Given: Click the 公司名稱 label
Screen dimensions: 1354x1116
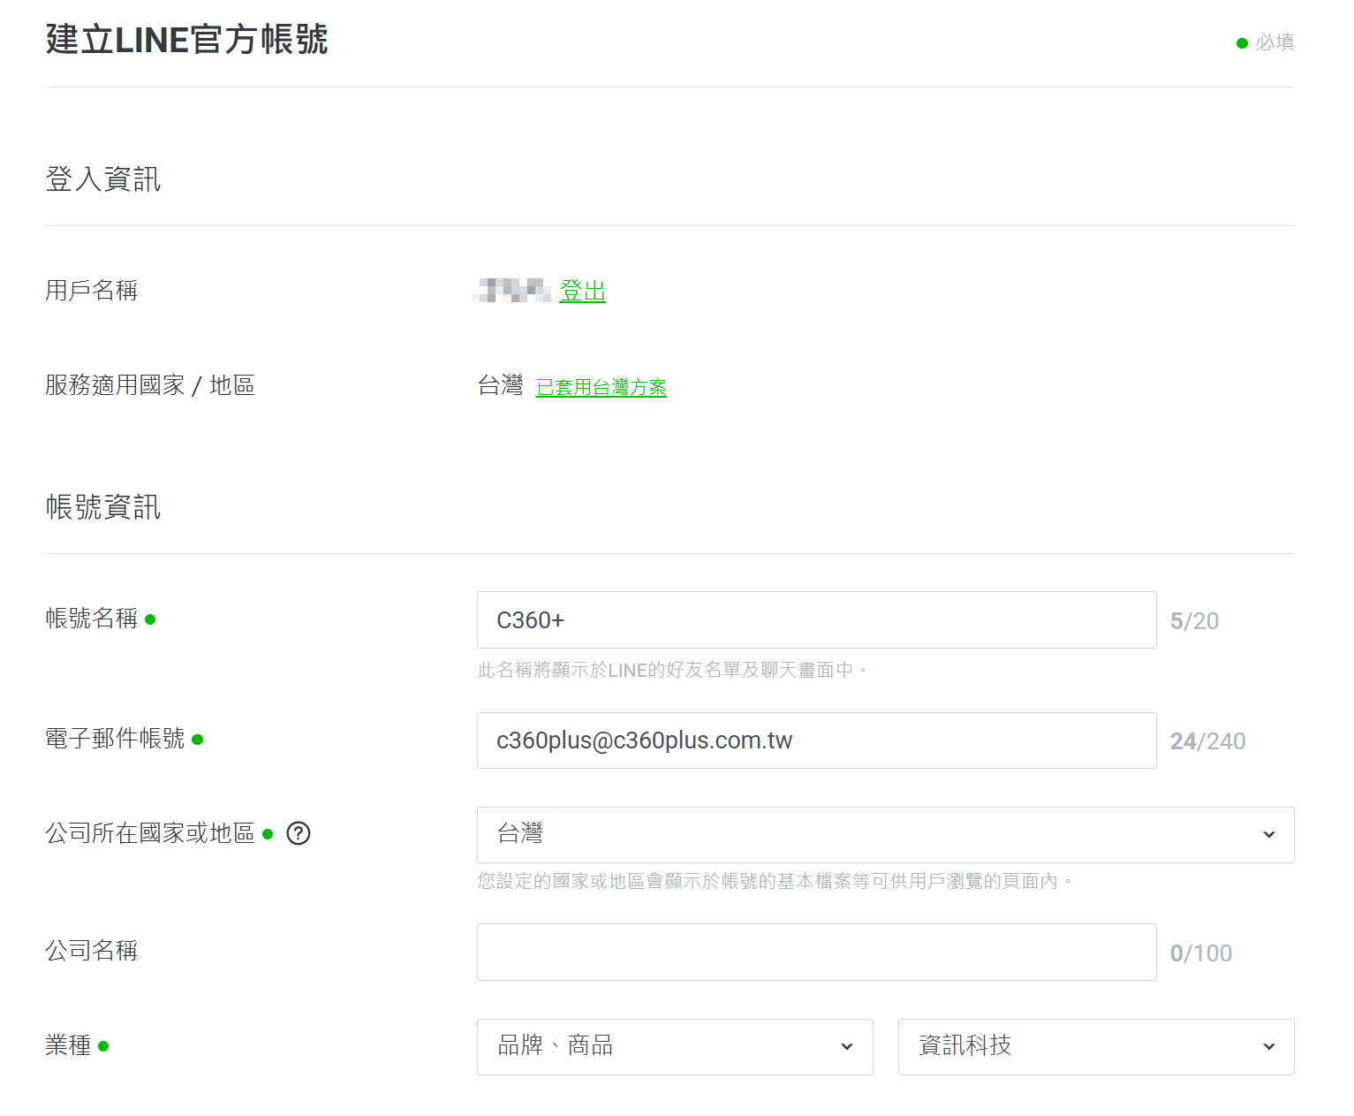Looking at the screenshot, I should point(92,951).
